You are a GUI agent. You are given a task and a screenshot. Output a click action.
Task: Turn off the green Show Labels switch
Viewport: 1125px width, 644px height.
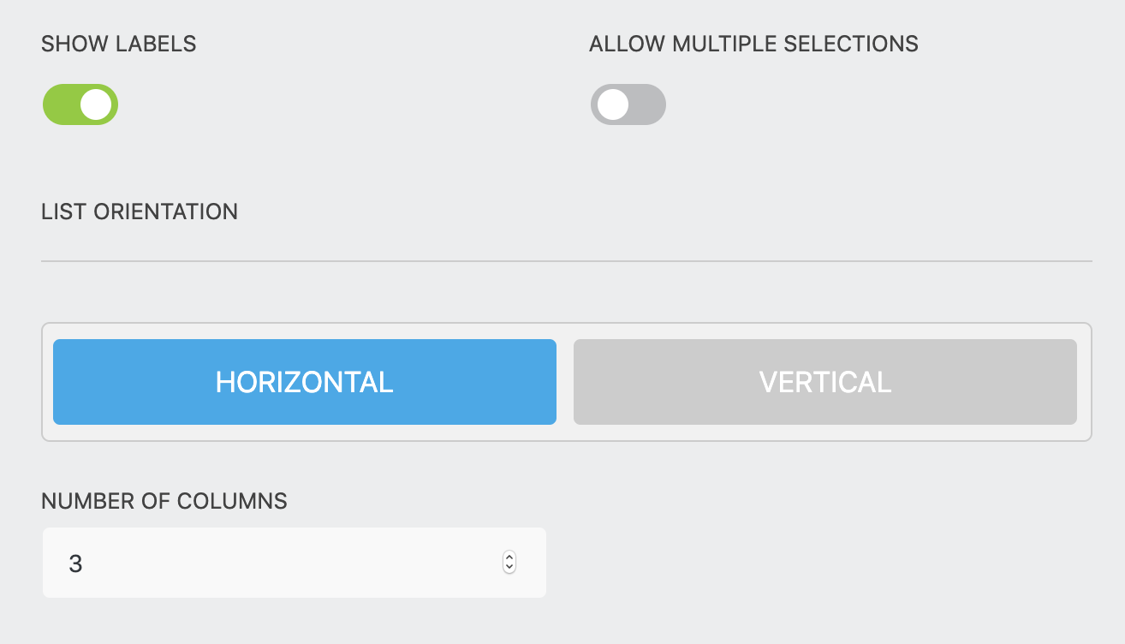click(80, 104)
